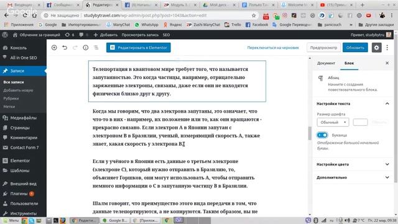This screenshot has width=398, height=224.
Task: Collapse Настройки текста panel
Action: 387,104
